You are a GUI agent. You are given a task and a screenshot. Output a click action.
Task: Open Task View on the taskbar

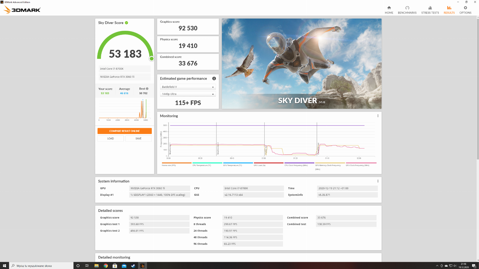pyautogui.click(x=87, y=266)
